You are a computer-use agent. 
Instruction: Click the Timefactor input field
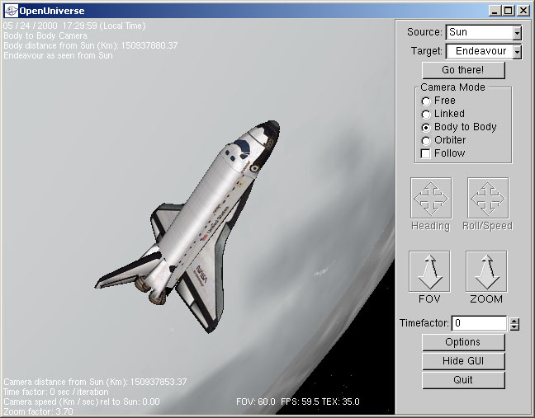click(480, 323)
